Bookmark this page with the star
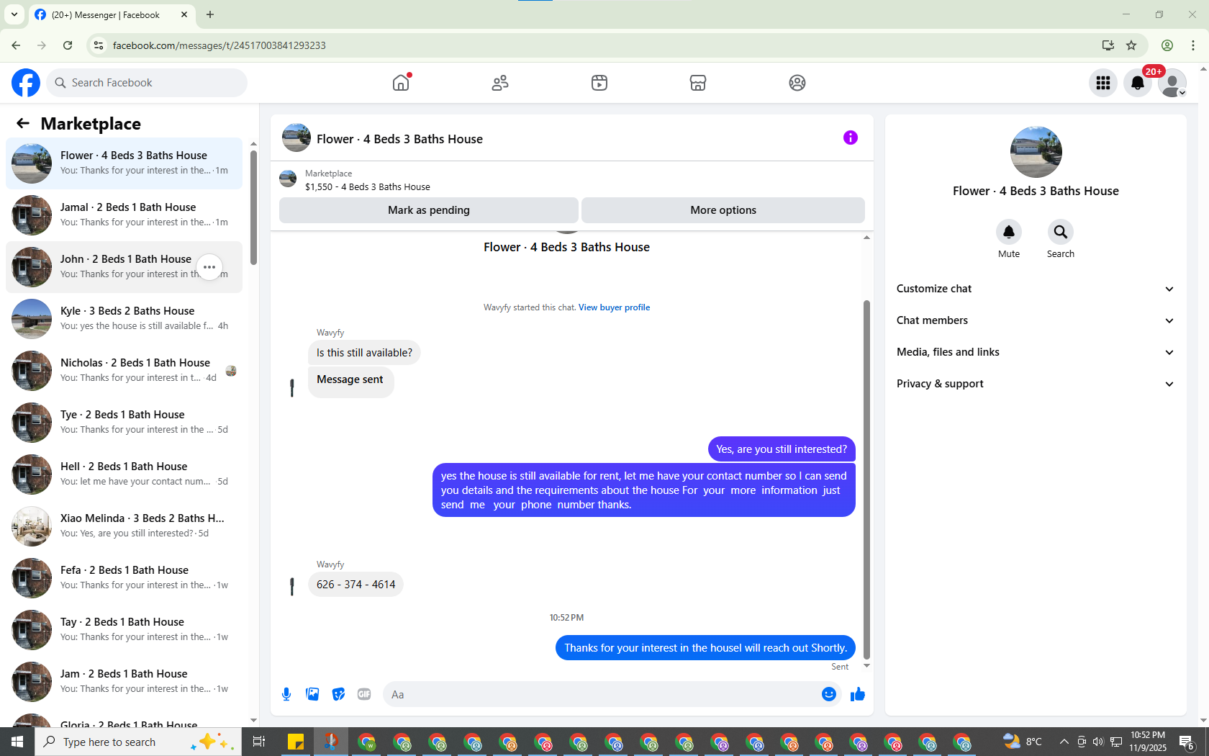1209x756 pixels. (1131, 45)
